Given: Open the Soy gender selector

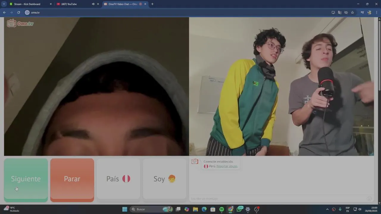Looking at the screenshot, I should tap(164, 179).
